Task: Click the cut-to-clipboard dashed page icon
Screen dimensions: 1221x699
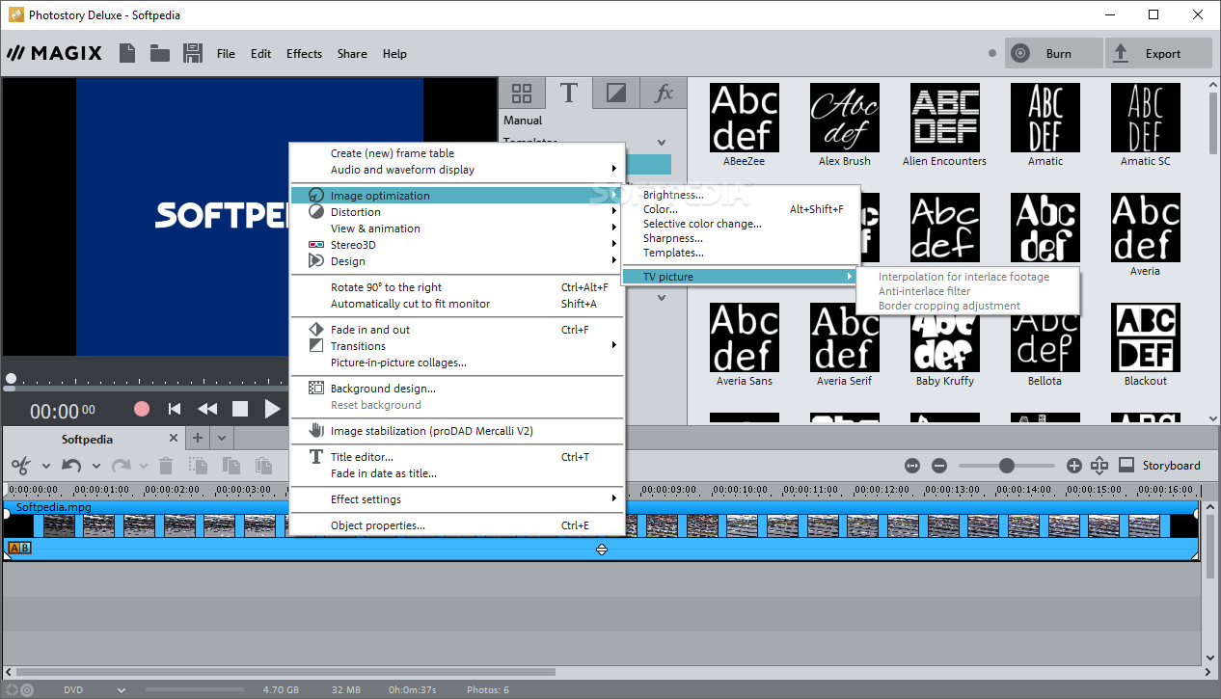Action: tap(199, 466)
